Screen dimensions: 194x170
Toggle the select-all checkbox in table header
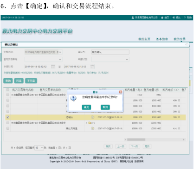(x=8, y=90)
